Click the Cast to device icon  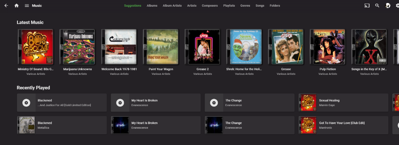coord(367,6)
